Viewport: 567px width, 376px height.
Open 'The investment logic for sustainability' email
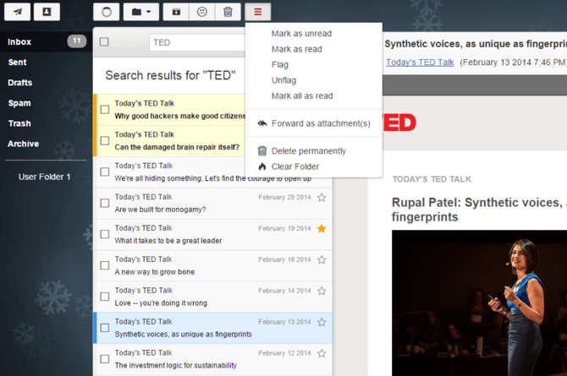coord(176,365)
